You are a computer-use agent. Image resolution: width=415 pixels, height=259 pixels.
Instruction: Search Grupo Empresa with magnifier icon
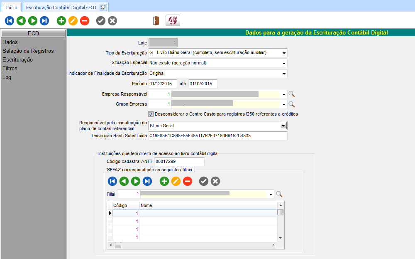point(291,104)
